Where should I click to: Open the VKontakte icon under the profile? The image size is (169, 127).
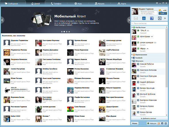160,18
